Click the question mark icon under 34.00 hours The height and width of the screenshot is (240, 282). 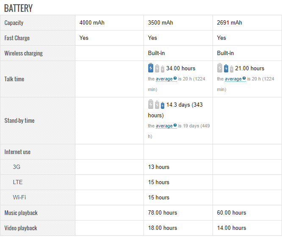(175, 78)
